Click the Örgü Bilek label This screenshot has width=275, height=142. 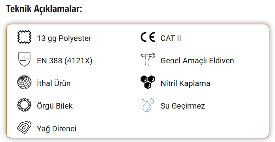click(55, 106)
